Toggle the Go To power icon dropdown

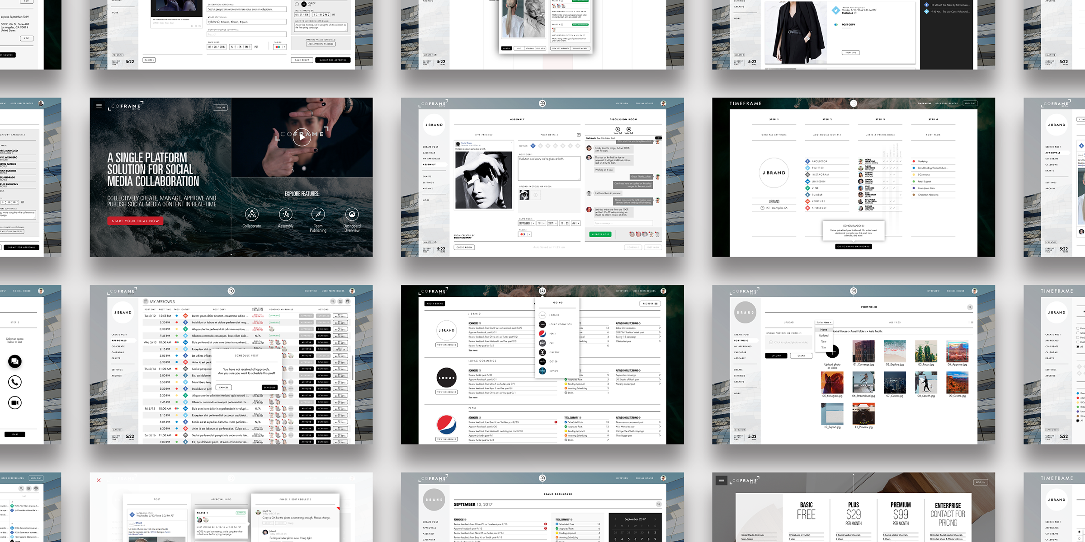coord(542,291)
